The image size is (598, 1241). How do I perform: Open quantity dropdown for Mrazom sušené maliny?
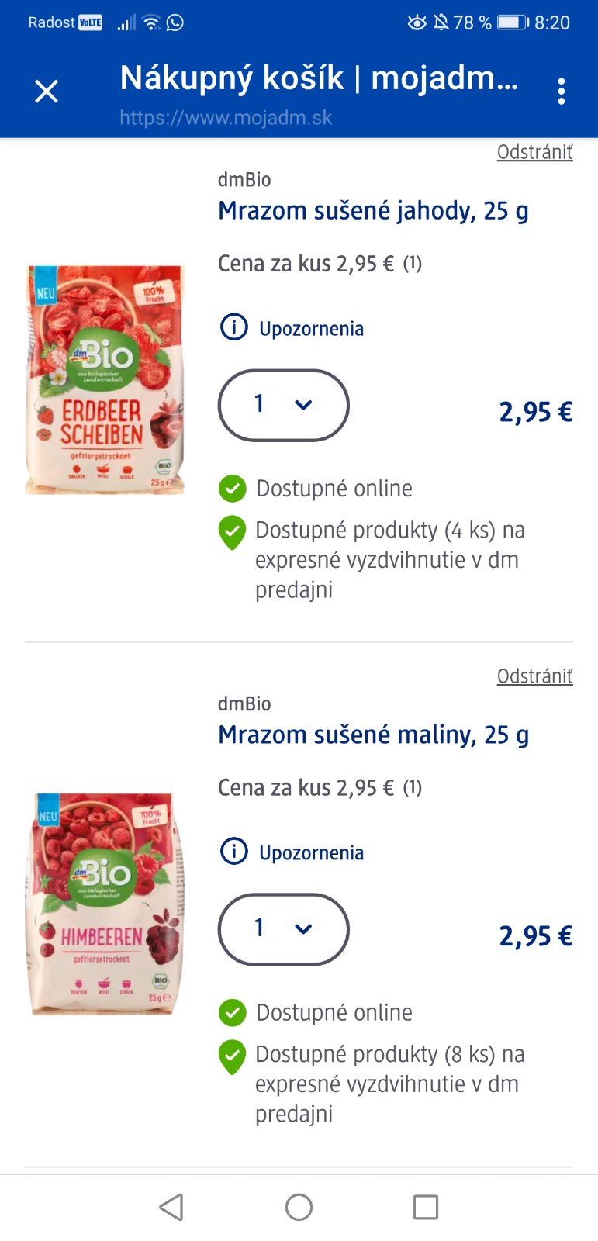click(x=284, y=929)
